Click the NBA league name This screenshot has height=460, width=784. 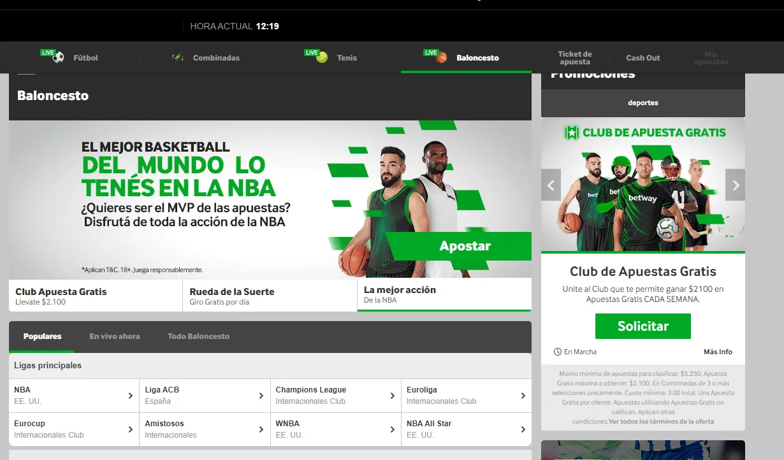(x=22, y=390)
